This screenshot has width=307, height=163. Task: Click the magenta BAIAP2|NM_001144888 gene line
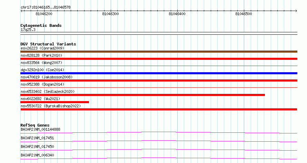[159, 132]
